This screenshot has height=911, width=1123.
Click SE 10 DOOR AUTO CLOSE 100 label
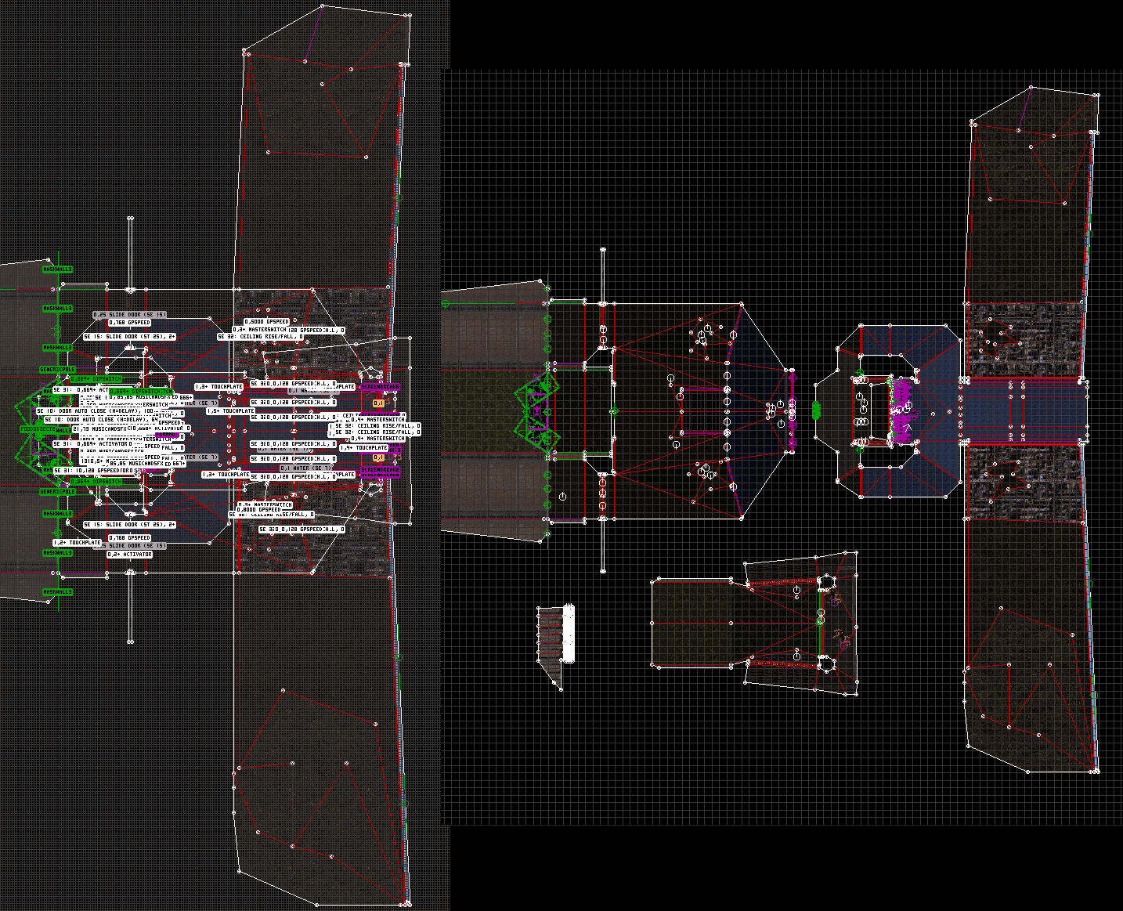(x=92, y=410)
